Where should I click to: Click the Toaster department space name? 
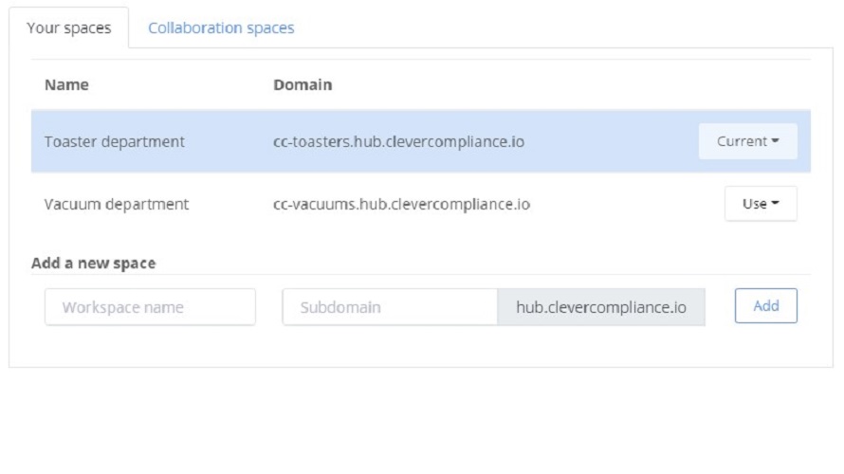[x=115, y=142]
